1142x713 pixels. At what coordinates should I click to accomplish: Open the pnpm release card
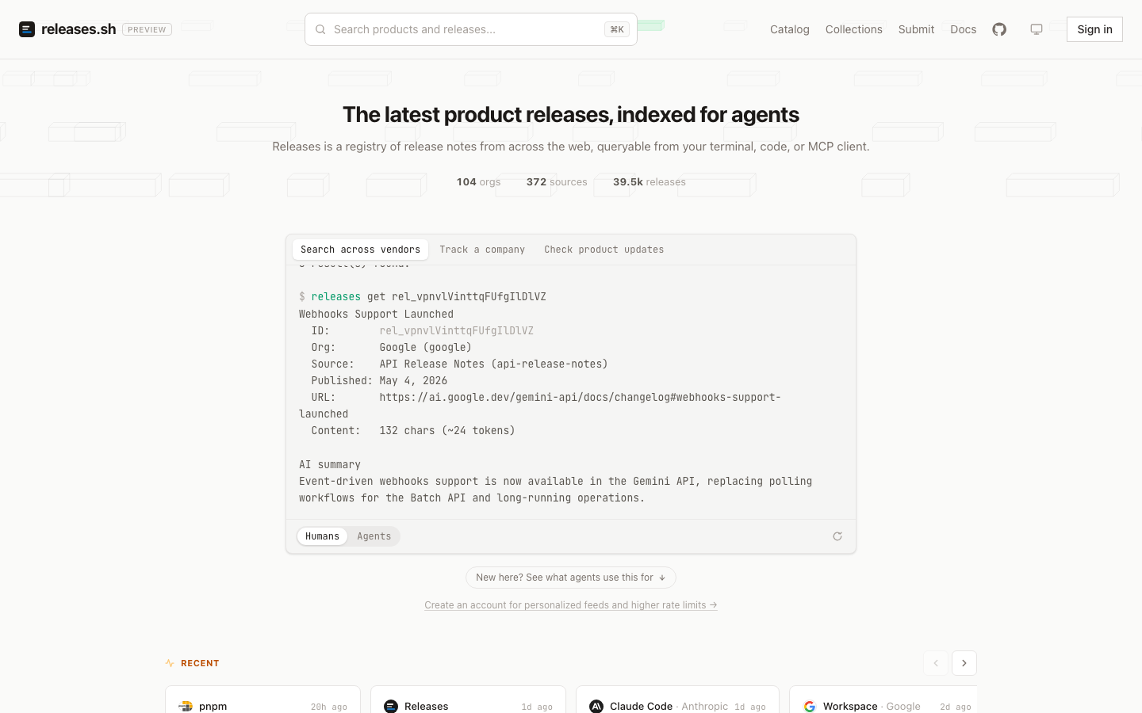coord(263,700)
